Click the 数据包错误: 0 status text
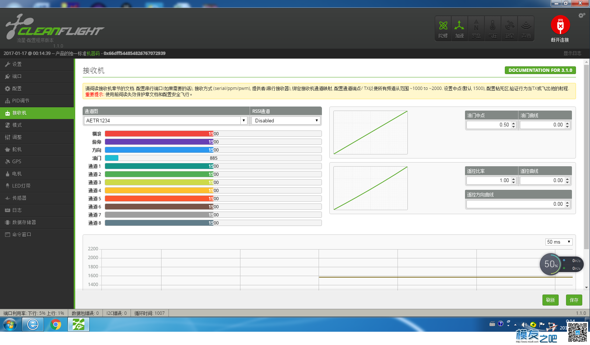 (85, 313)
